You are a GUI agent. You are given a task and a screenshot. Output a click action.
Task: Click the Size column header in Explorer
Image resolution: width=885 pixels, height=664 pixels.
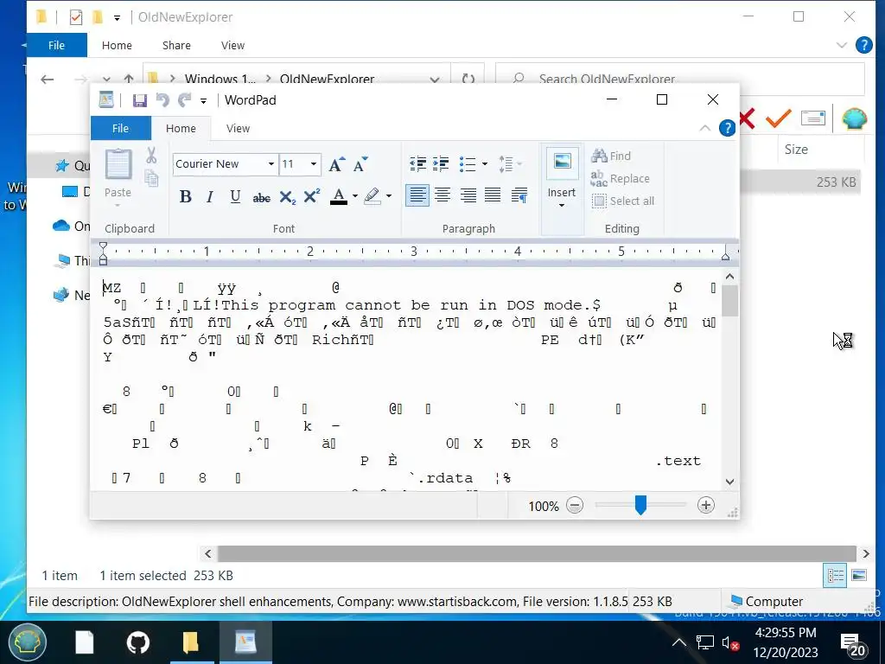point(796,150)
